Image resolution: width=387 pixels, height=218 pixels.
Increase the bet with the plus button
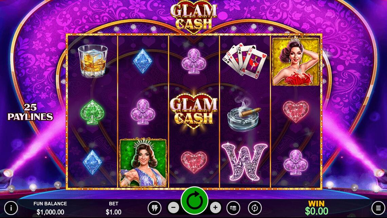[x=215, y=208]
